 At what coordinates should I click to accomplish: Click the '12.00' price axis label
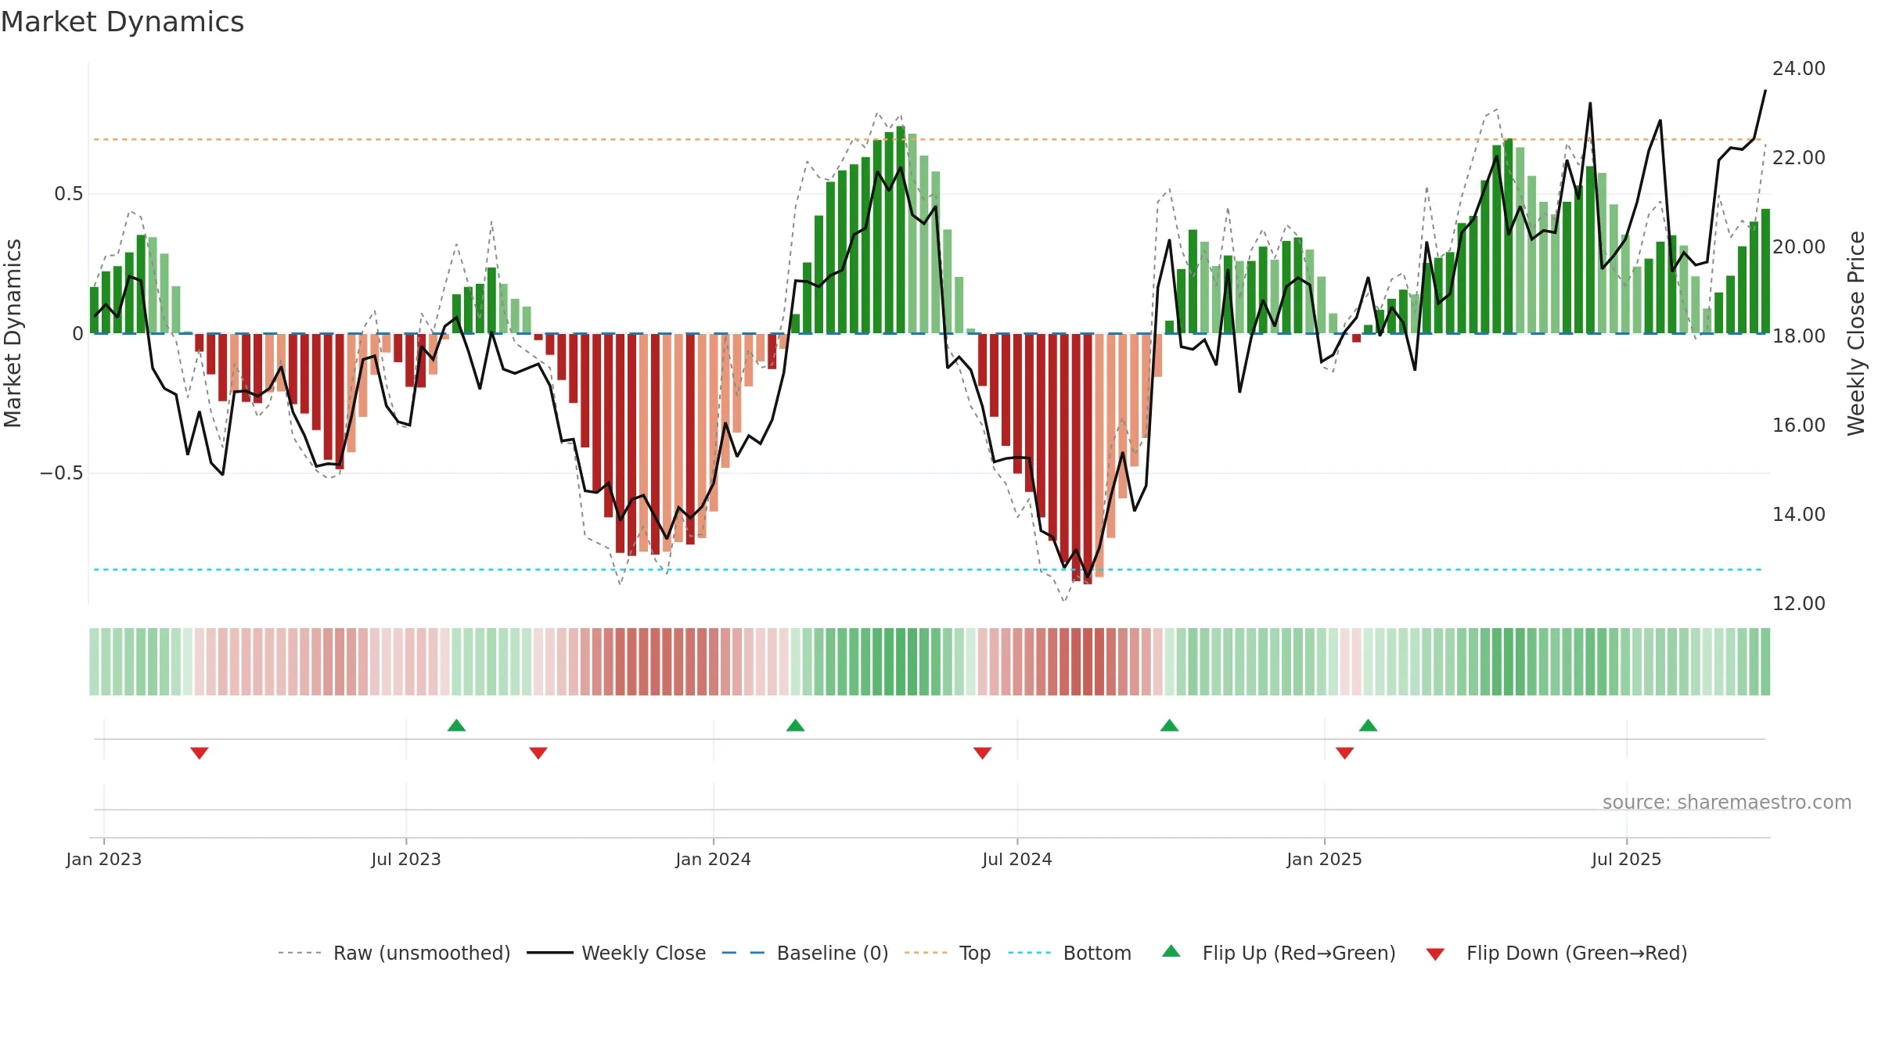pos(1799,604)
